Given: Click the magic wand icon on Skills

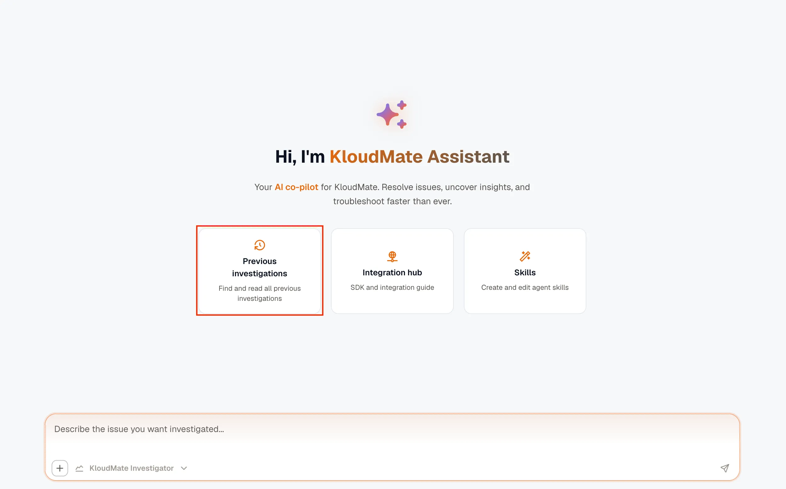Looking at the screenshot, I should [x=525, y=256].
